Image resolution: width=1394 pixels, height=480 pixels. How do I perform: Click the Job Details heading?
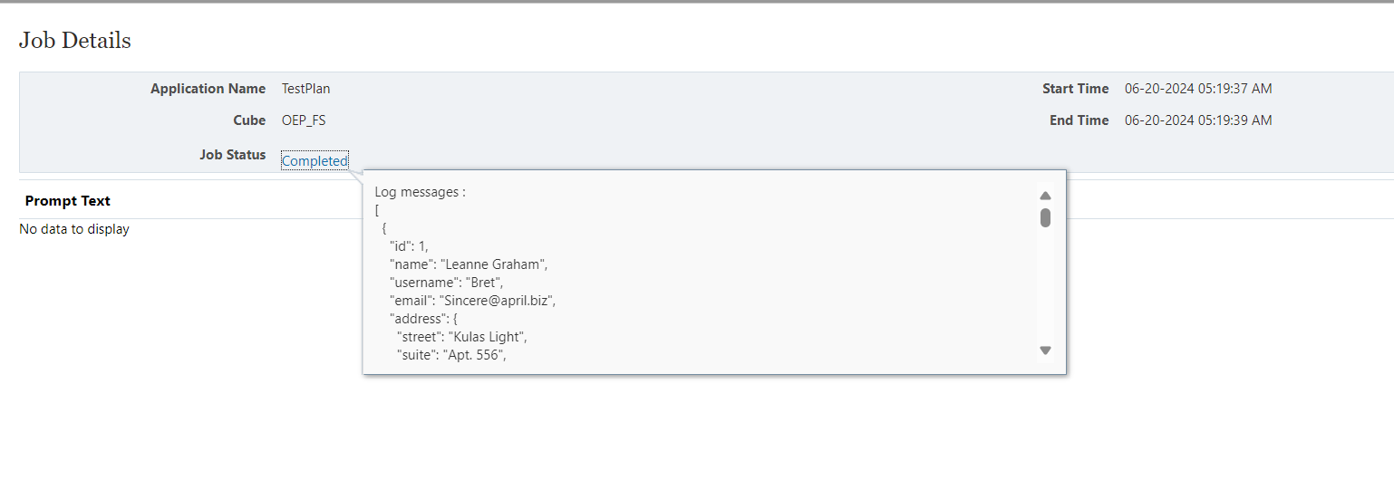tap(75, 41)
